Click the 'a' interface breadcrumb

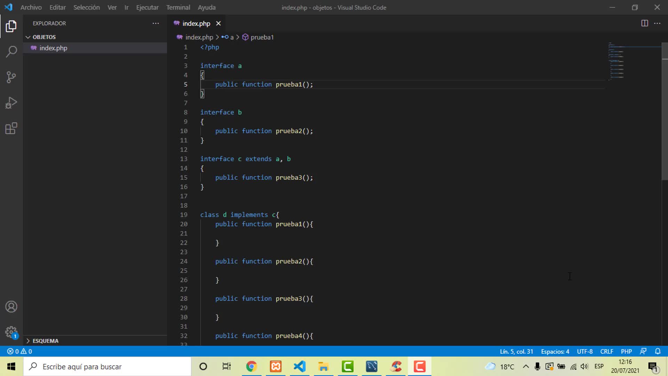tap(228, 37)
